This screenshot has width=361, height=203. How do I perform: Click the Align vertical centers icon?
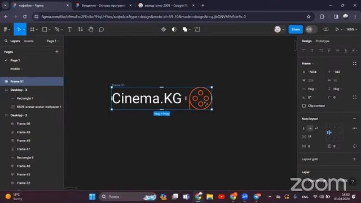tap(337, 50)
